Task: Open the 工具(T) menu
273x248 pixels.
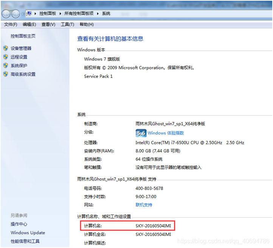Action: (x=67, y=24)
